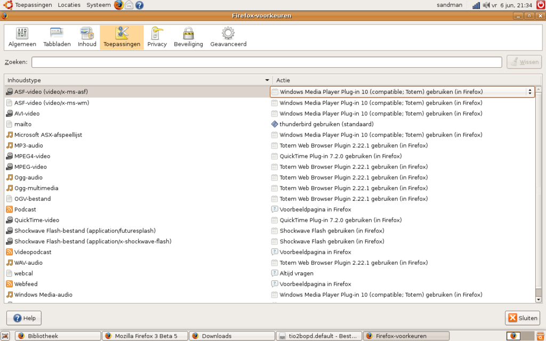Viewport: 546px width, 341px height.
Task: Open the Geavanceerd gear panel
Action: [228, 37]
